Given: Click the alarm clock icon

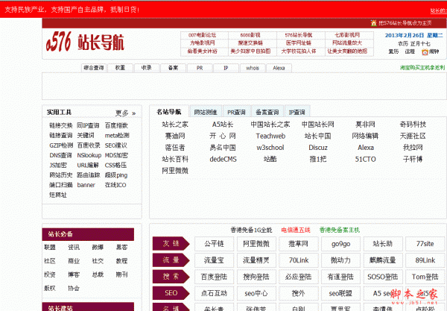Looking at the screenshot, I should (x=425, y=52).
